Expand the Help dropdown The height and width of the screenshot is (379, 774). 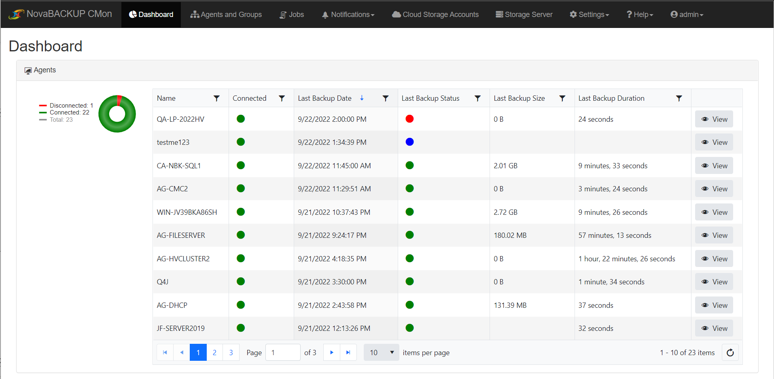[x=640, y=15]
